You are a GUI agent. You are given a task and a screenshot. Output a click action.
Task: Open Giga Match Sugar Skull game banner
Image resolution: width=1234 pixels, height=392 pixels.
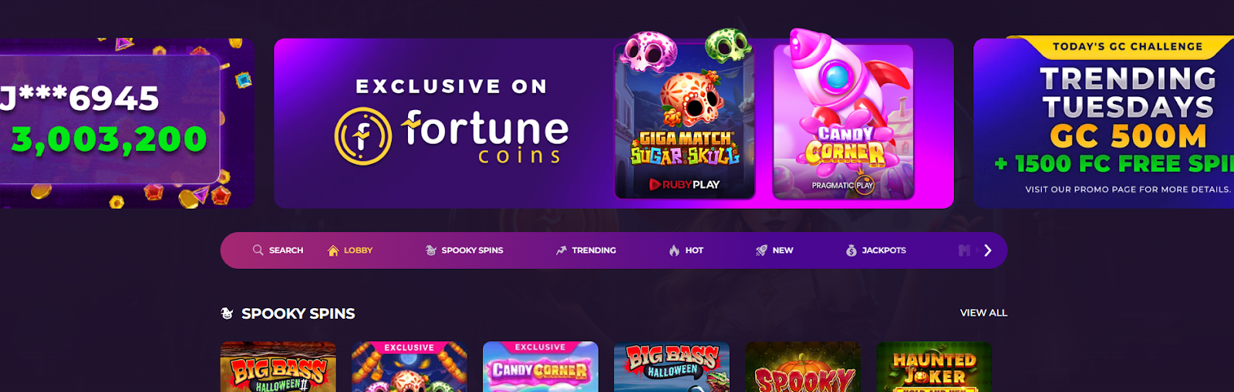point(685,121)
